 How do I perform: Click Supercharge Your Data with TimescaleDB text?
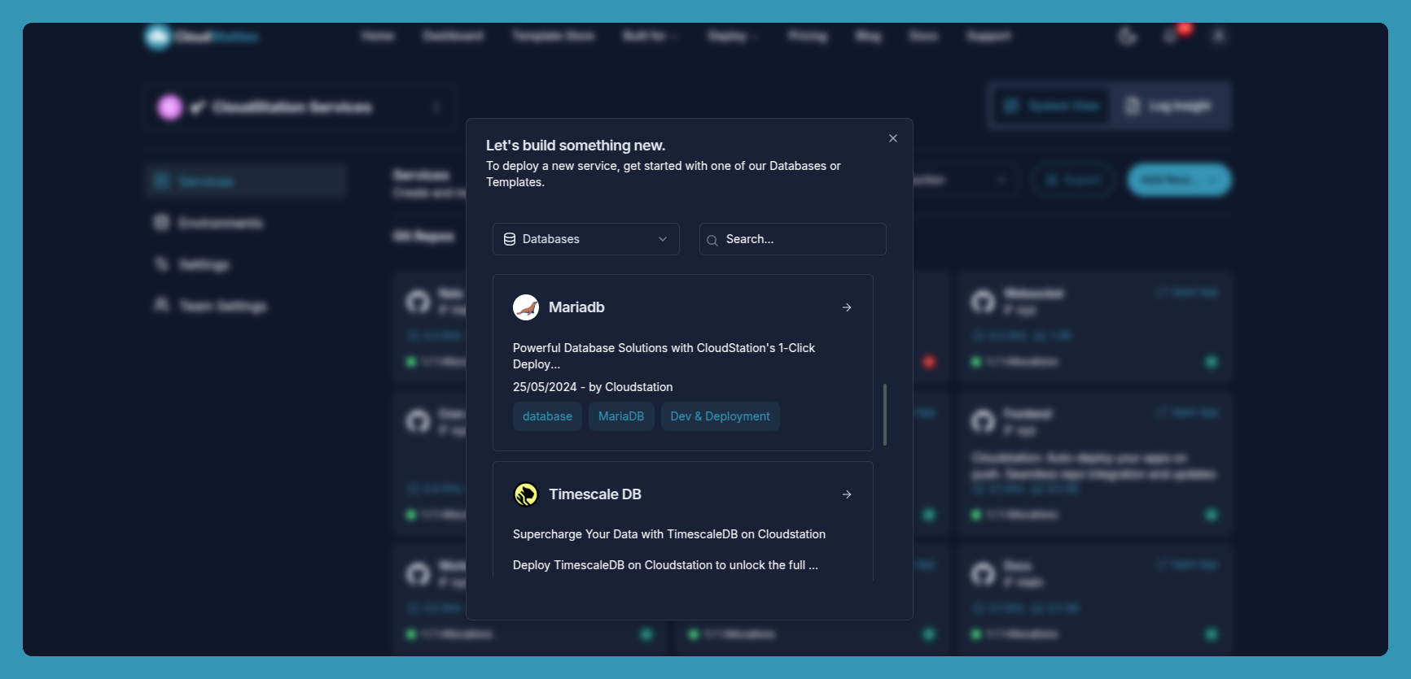pos(669,534)
